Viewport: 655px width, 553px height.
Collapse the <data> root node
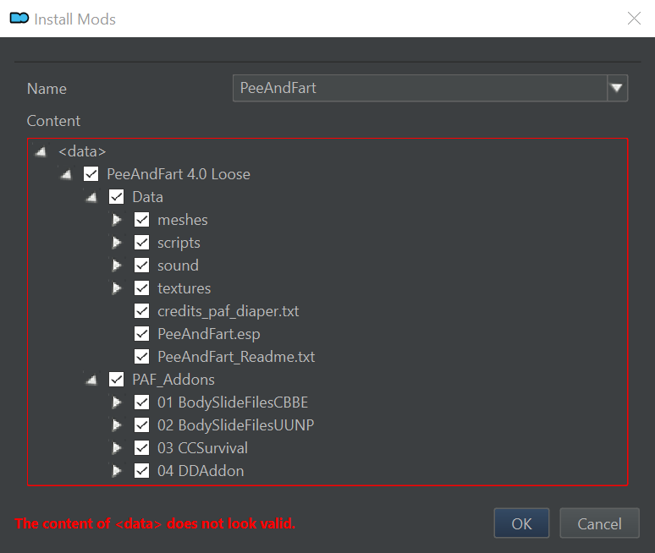[41, 151]
